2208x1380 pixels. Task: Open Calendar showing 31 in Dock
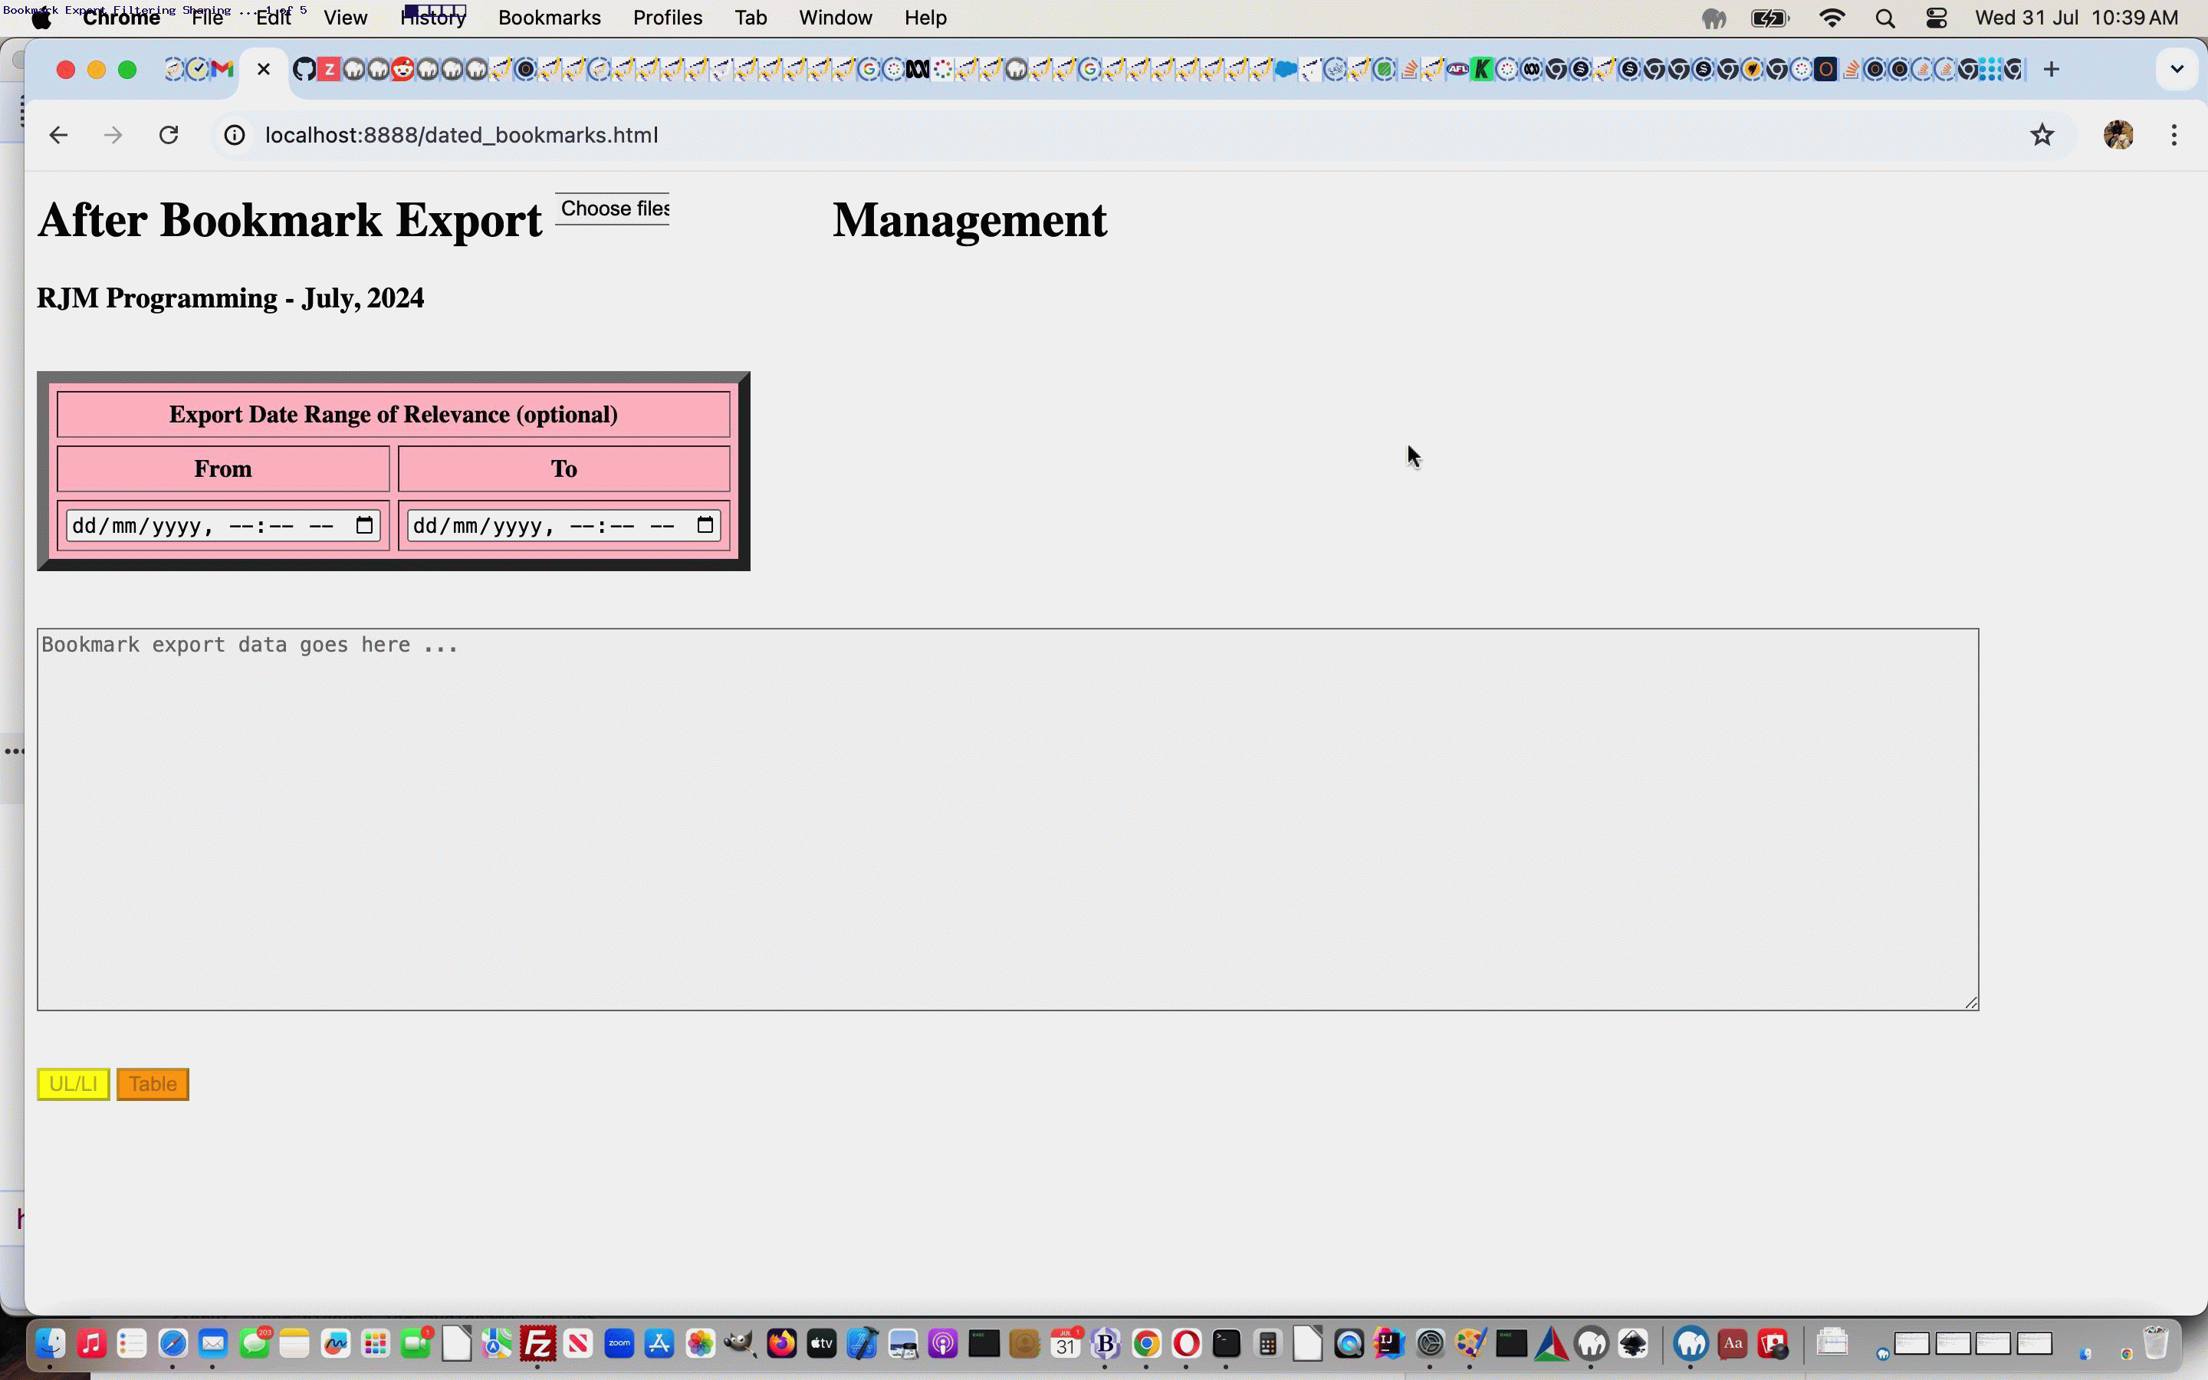(x=1065, y=1343)
